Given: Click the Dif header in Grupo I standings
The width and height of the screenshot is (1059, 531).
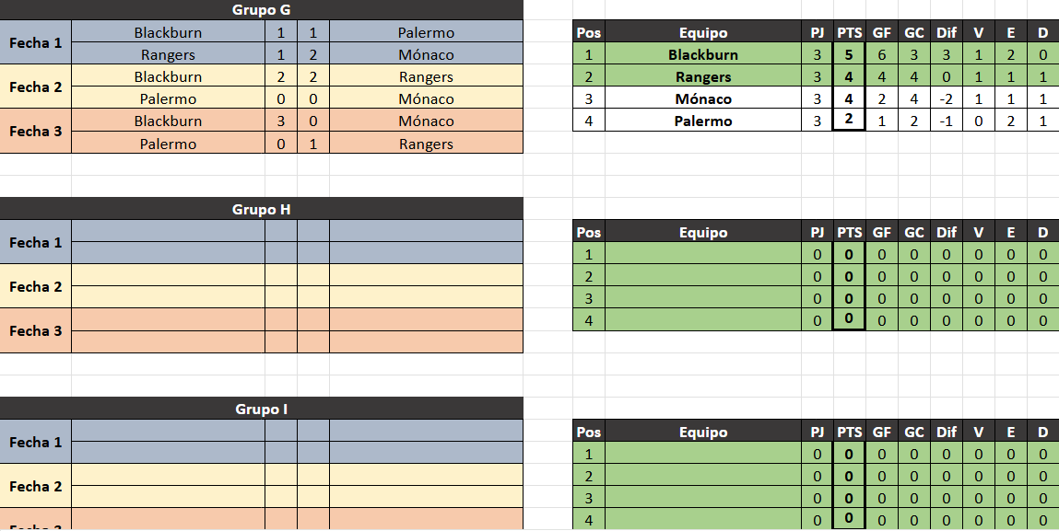Looking at the screenshot, I should click(946, 433).
